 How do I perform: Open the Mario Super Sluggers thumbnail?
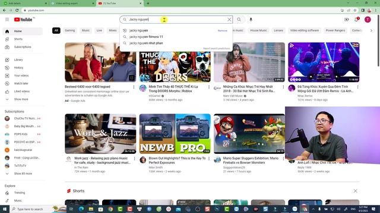coord(249,134)
